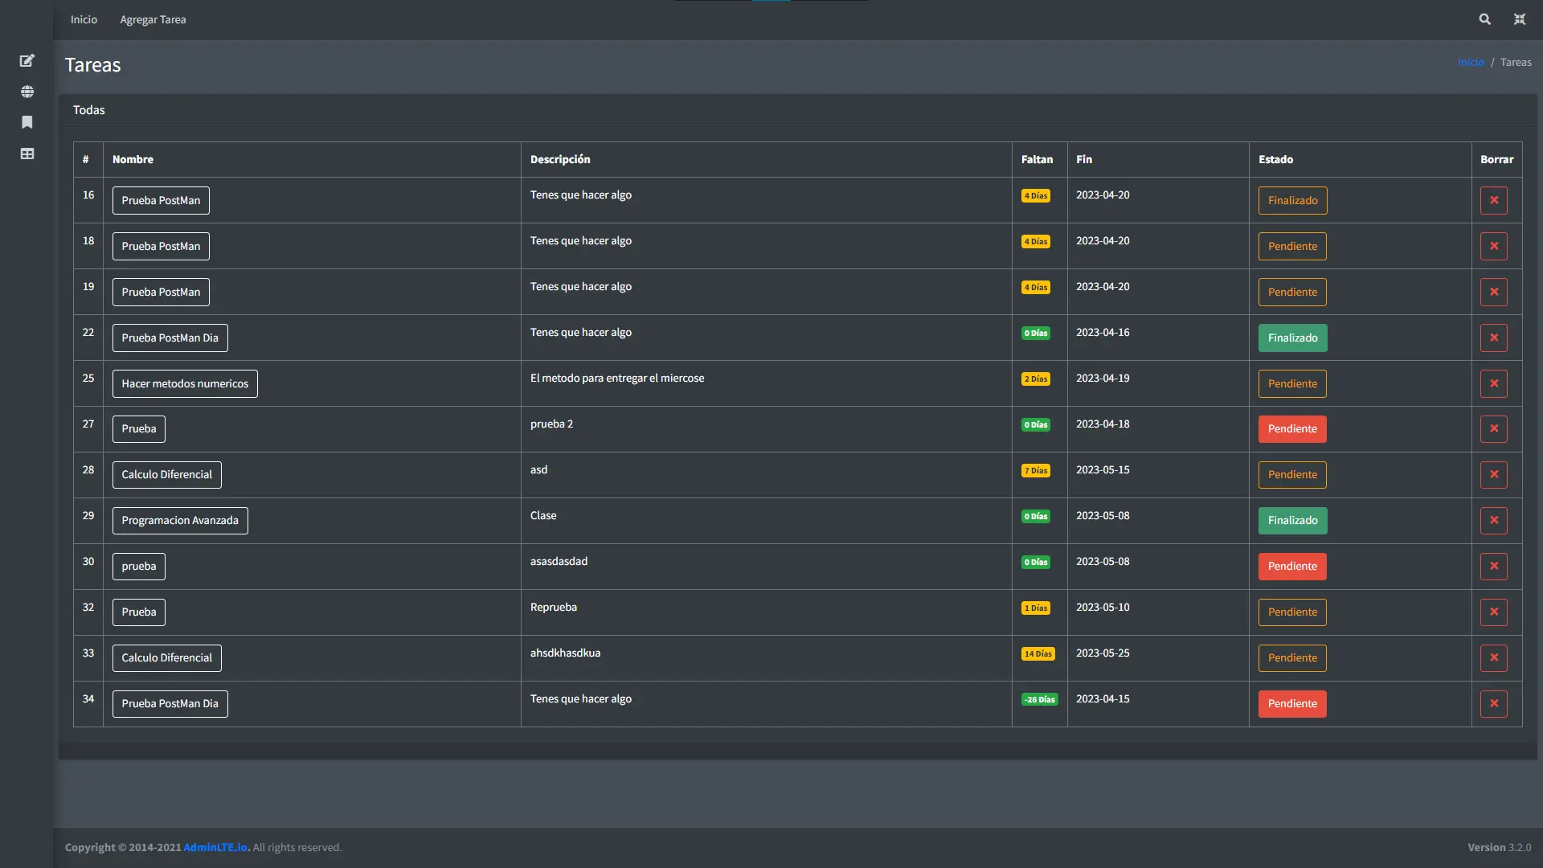
Task: Open Prueba task in row 32
Action: pos(139,612)
